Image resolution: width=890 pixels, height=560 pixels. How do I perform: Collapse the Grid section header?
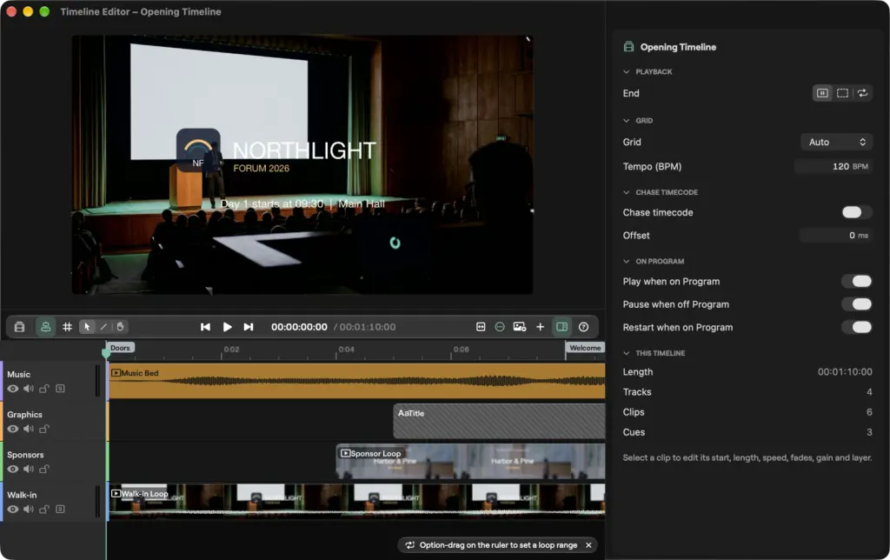point(638,120)
